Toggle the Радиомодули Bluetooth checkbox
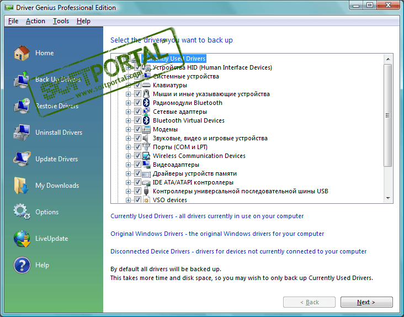The image size is (404, 317). 137,103
